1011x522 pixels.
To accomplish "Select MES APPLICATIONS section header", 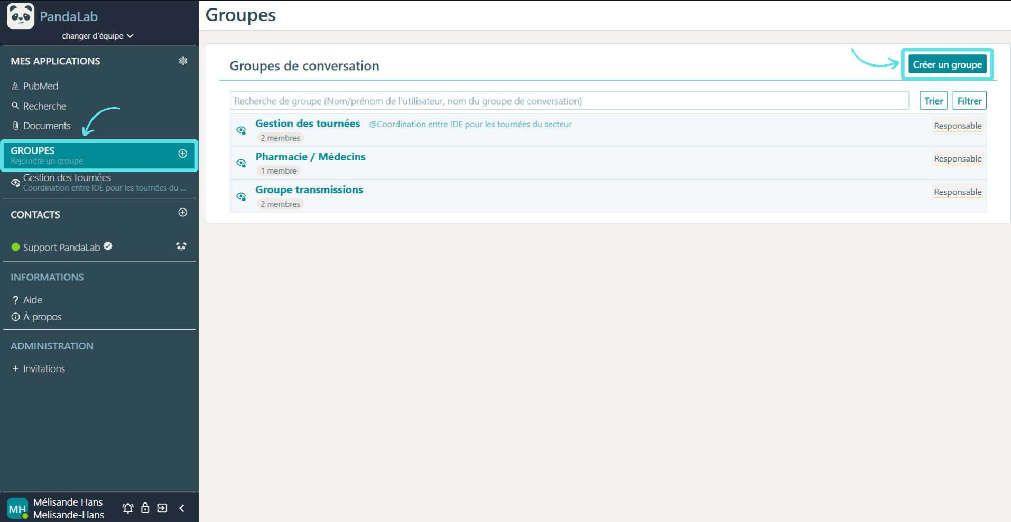I will point(55,61).
